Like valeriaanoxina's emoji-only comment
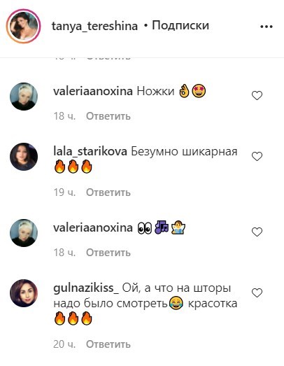This screenshot has height=366, width=284. [257, 232]
